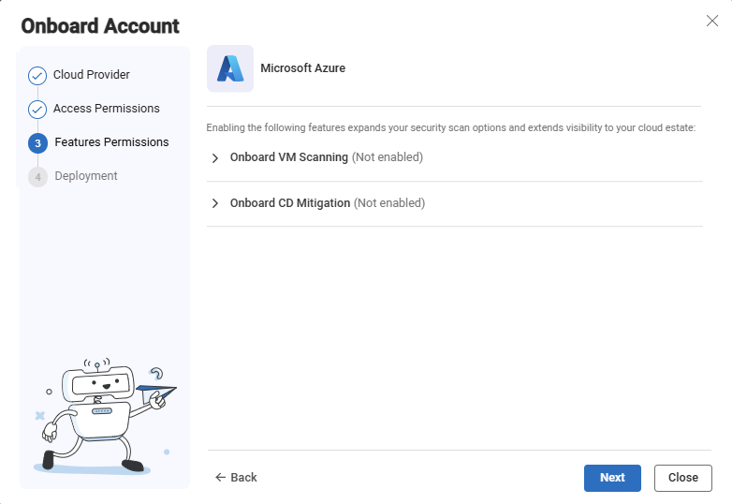
Task: Click the back arrow icon
Action: click(x=220, y=478)
